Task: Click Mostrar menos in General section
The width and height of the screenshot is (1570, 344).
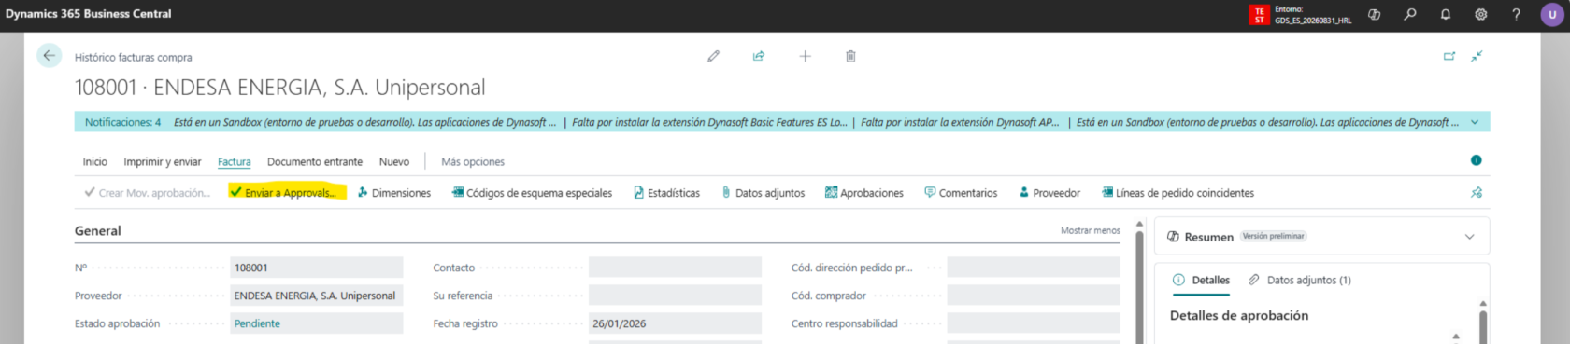Action: point(1090,230)
